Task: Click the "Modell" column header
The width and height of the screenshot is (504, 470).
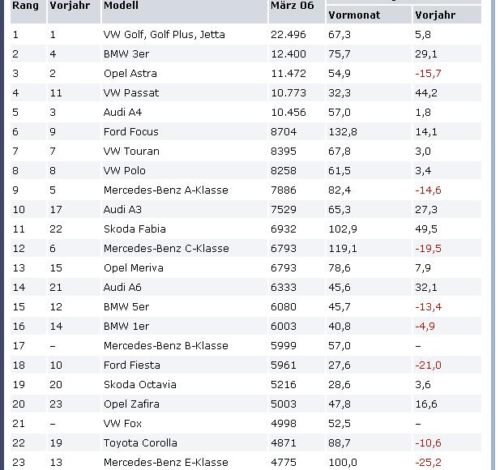Action: coord(121,6)
